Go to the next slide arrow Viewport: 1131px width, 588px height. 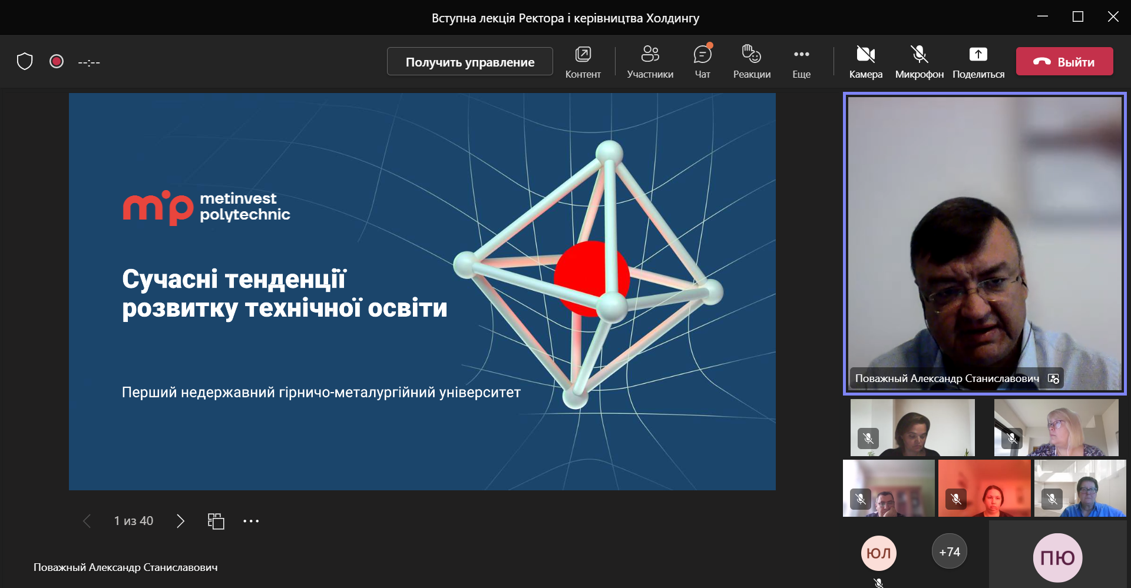[180, 521]
